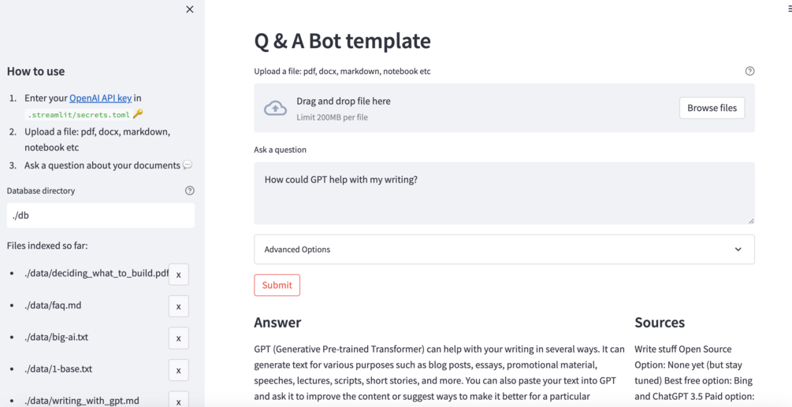Image resolution: width=792 pixels, height=407 pixels.
Task: Click the Database directory input field
Action: point(101,216)
